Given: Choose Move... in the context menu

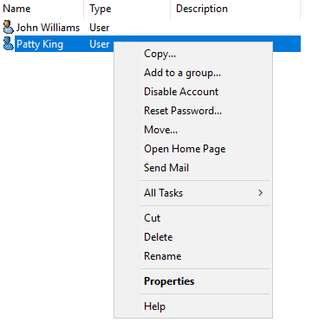Looking at the screenshot, I should coord(193,130).
